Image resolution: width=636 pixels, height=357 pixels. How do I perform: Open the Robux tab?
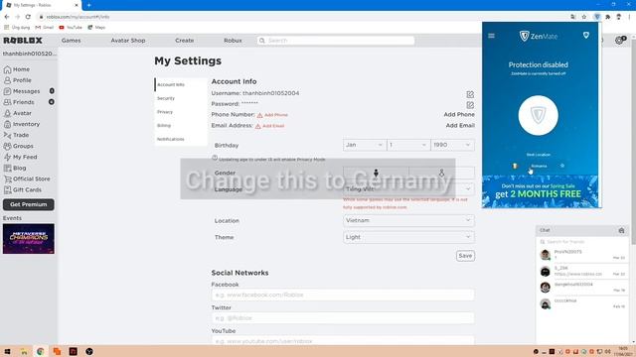click(x=233, y=41)
